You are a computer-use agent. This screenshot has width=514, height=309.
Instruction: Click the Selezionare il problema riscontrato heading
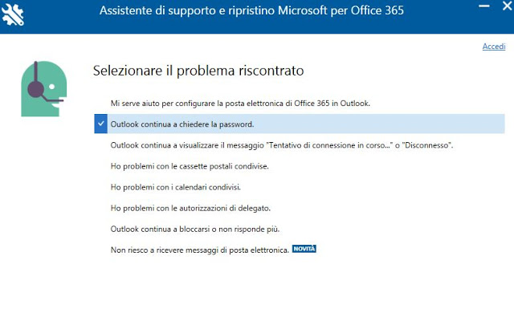(x=198, y=71)
